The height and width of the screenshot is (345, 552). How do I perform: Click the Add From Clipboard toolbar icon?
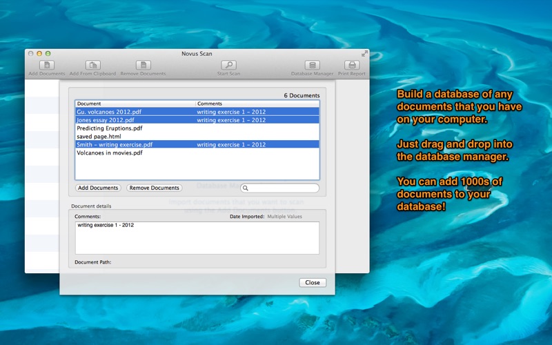(x=92, y=66)
